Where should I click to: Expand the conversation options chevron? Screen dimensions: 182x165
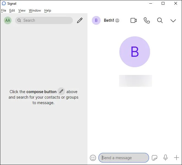point(173,21)
